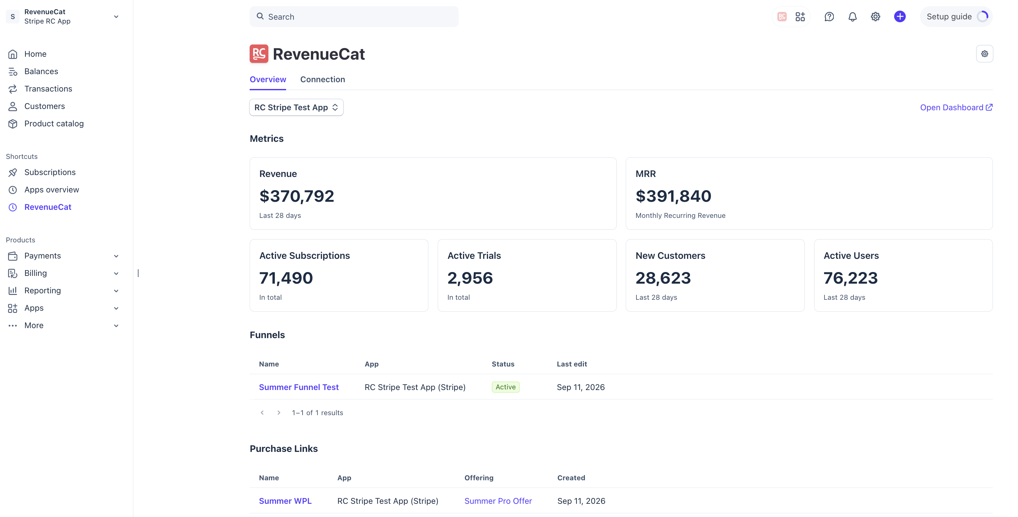Click the Subscriptions pin icon

click(x=13, y=172)
